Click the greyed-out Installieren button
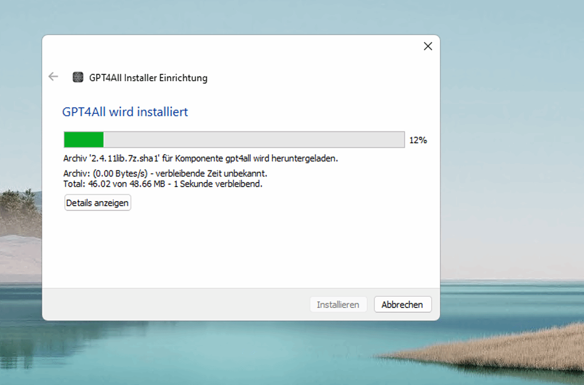Image resolution: width=584 pixels, height=385 pixels. point(338,305)
